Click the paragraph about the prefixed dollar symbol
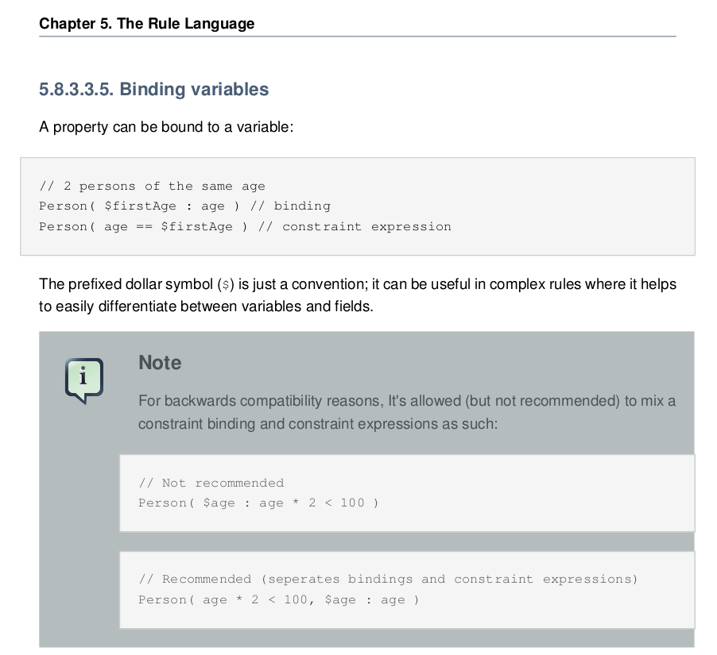The width and height of the screenshot is (717, 655). tap(358, 284)
